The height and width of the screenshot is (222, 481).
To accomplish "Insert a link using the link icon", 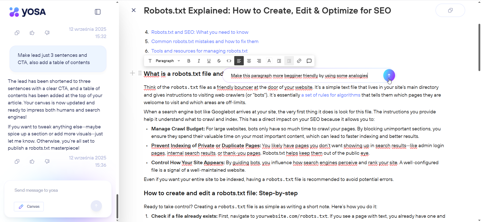I will (299, 61).
